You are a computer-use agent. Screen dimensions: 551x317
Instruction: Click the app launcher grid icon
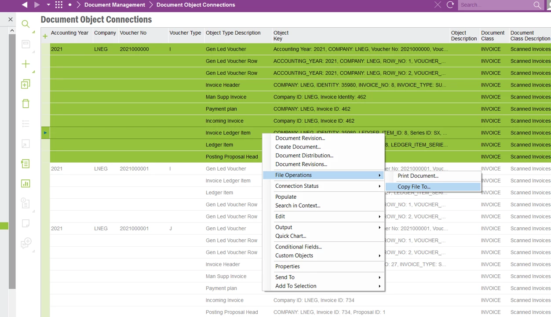coord(59,5)
